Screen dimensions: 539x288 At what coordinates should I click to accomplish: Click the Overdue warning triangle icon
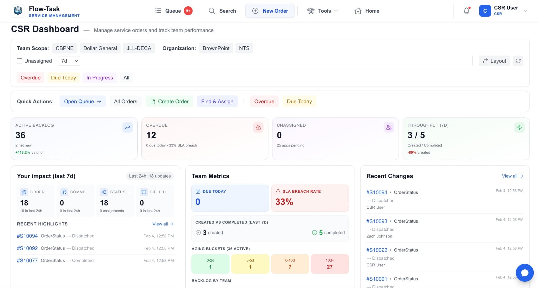[x=258, y=128]
